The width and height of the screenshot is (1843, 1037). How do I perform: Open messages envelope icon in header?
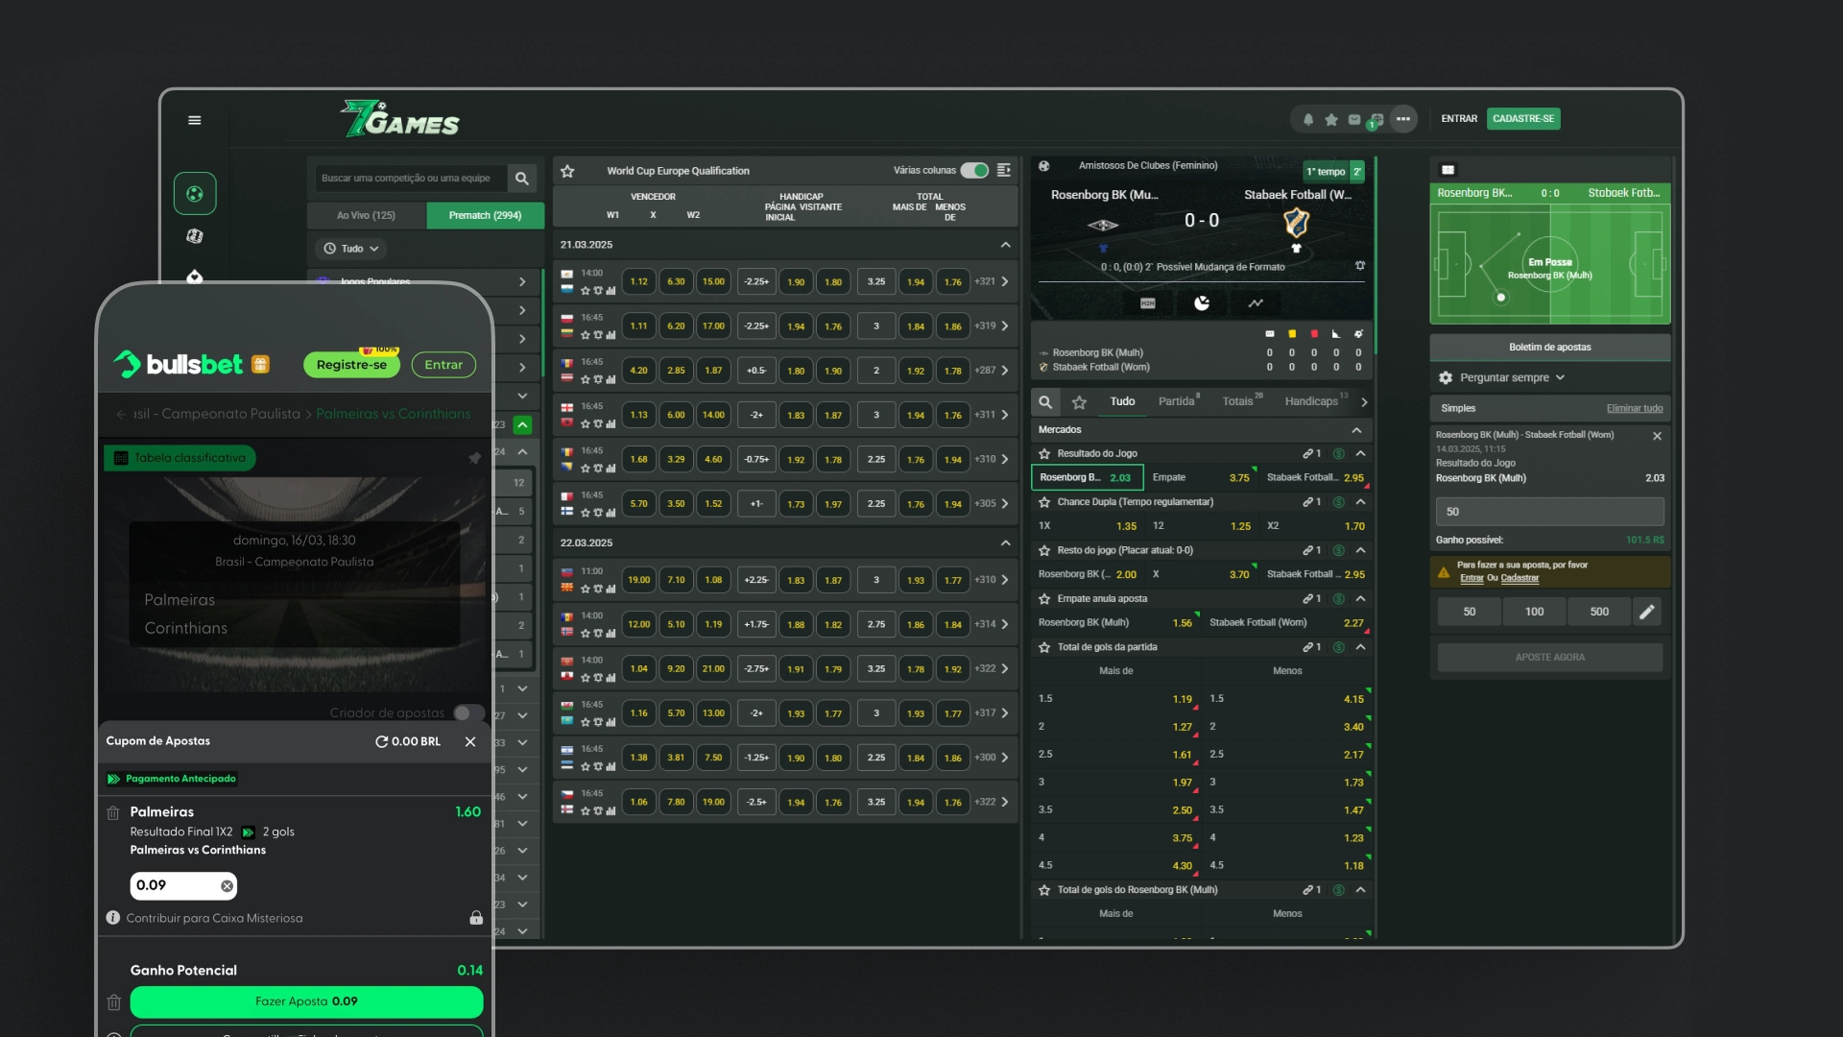(x=1354, y=120)
